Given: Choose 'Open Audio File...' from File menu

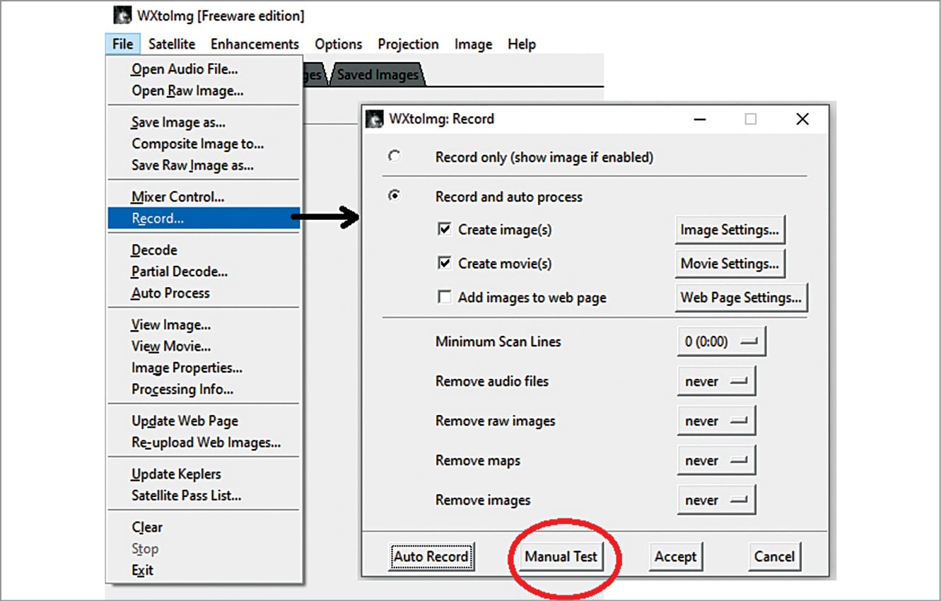Looking at the screenshot, I should [185, 69].
